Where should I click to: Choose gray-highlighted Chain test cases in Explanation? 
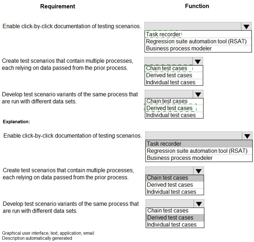pos(168,178)
